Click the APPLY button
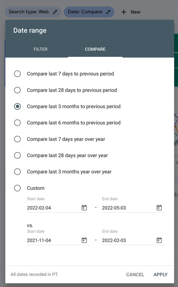Viewport: 178px width, 287px height. [x=161, y=275]
